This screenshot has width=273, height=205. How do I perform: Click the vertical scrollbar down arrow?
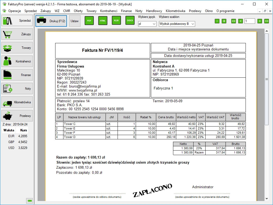coord(267,199)
